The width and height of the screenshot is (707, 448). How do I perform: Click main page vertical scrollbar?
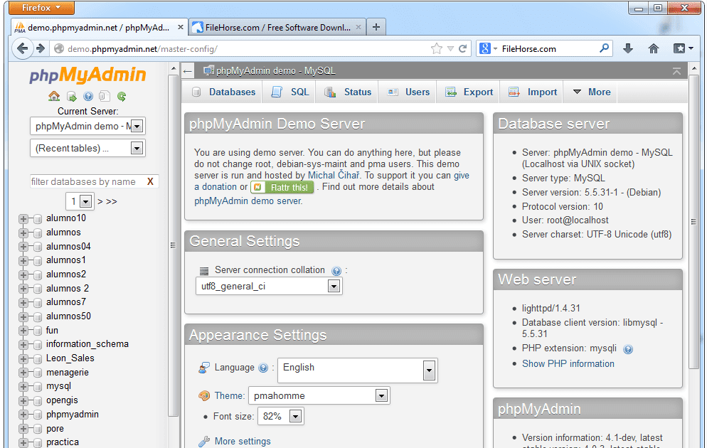point(694,222)
